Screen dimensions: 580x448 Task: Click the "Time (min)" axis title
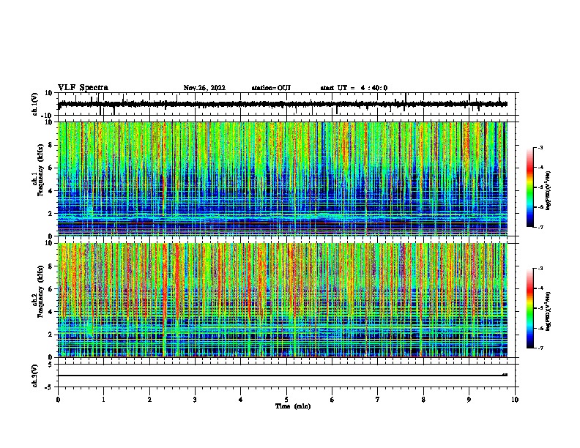pos(293,406)
